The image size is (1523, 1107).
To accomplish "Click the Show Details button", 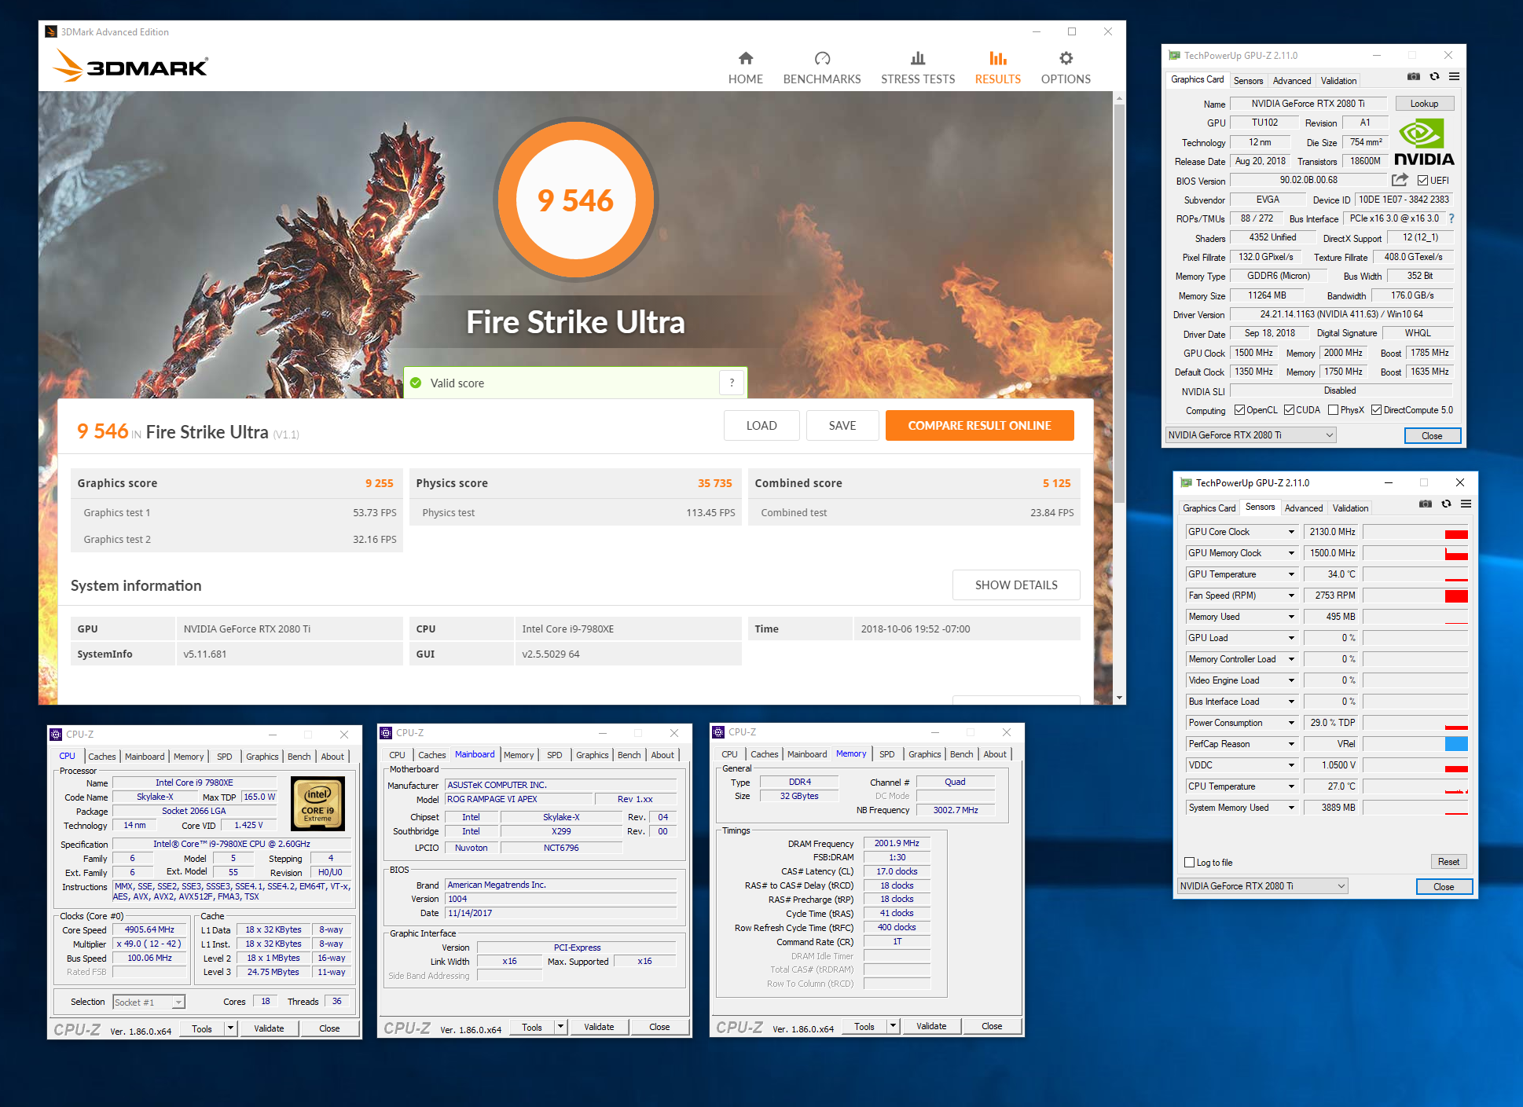I will pos(1015,585).
